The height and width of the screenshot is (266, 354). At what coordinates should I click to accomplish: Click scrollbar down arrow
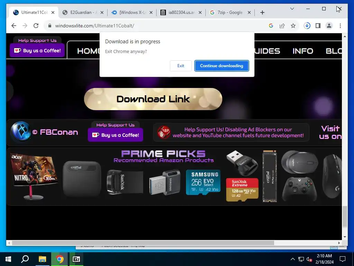coord(345,237)
